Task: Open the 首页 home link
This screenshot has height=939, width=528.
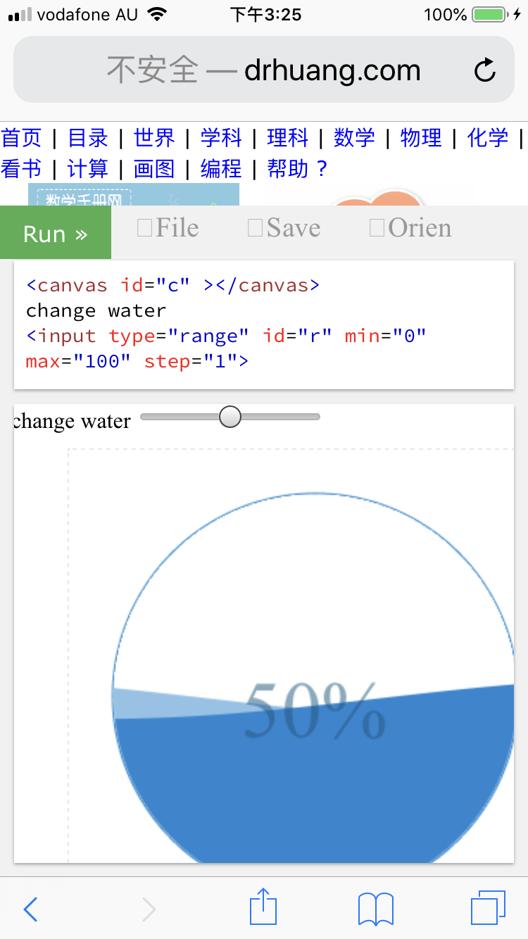Action: [x=22, y=138]
